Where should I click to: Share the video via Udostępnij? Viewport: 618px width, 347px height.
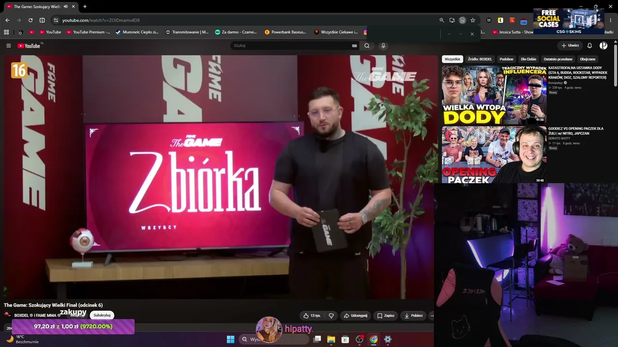(355, 316)
